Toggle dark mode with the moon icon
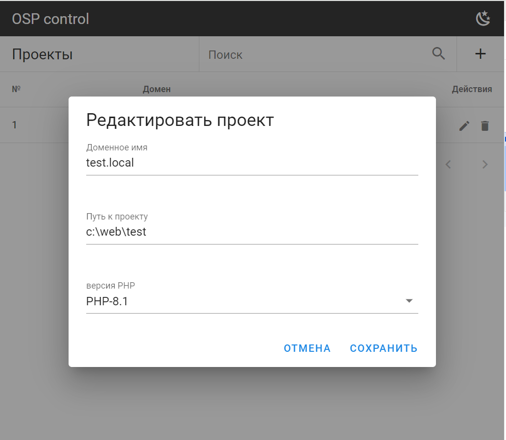This screenshot has width=506, height=440. tap(483, 19)
